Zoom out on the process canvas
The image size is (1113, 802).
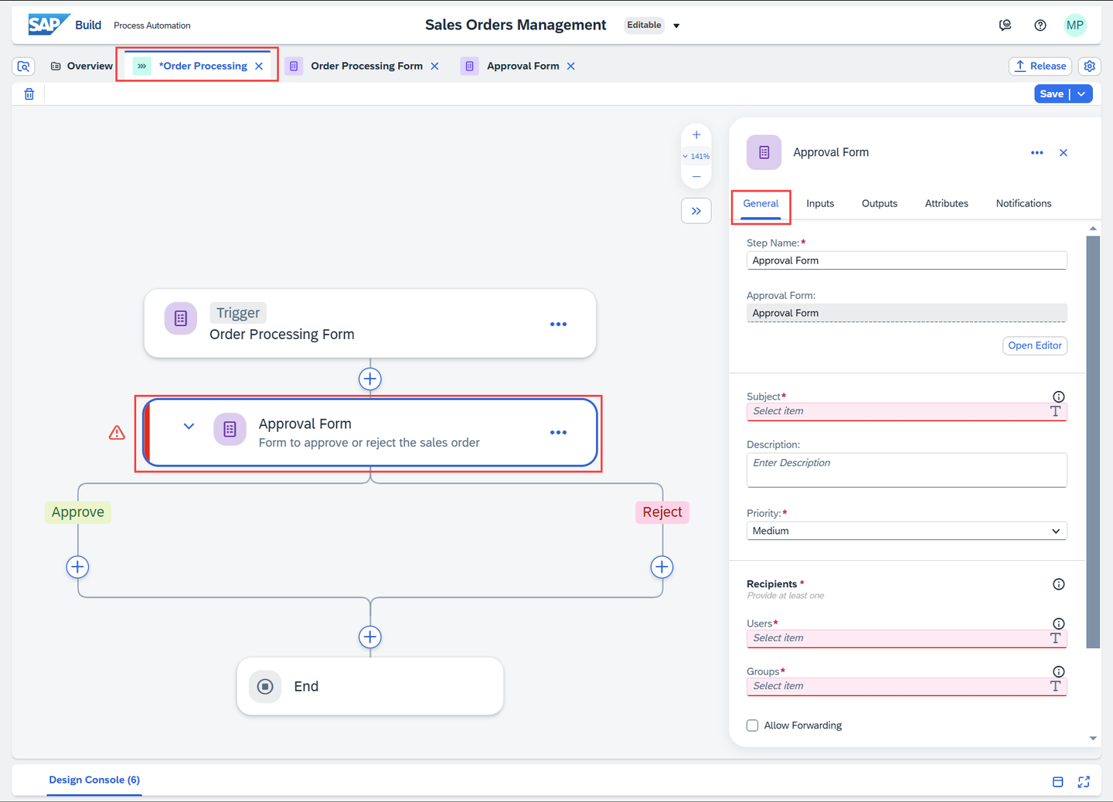tap(696, 177)
